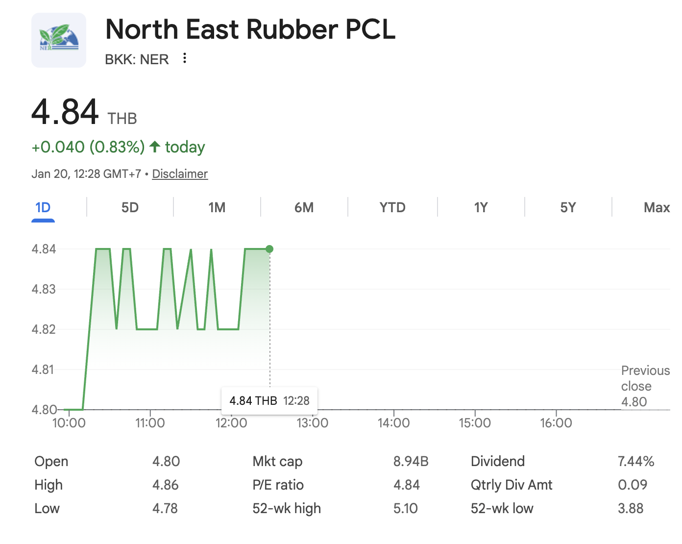Switch to the 5Y chart tab
This screenshot has width=682, height=544.
pyautogui.click(x=568, y=207)
